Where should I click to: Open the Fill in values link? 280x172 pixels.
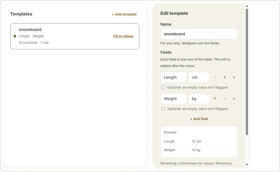coord(123,36)
